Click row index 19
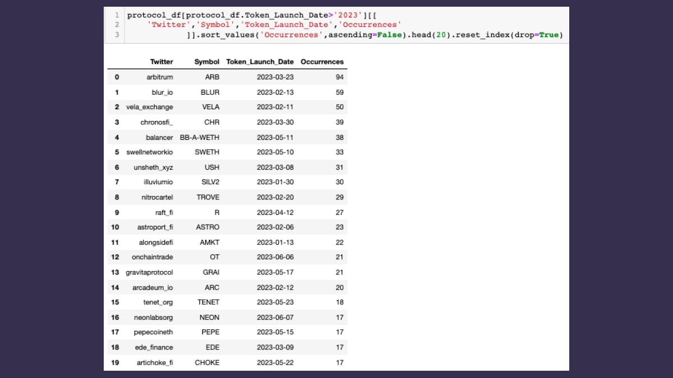The width and height of the screenshot is (673, 378). [115, 362]
